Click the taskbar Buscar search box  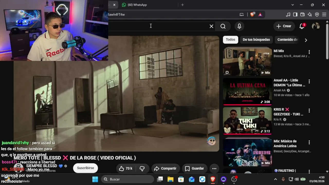click(x=128, y=179)
